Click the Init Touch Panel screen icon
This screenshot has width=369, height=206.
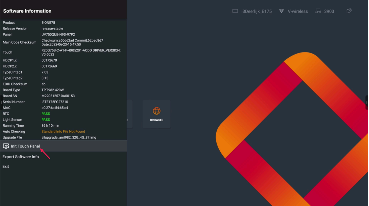pos(6,146)
